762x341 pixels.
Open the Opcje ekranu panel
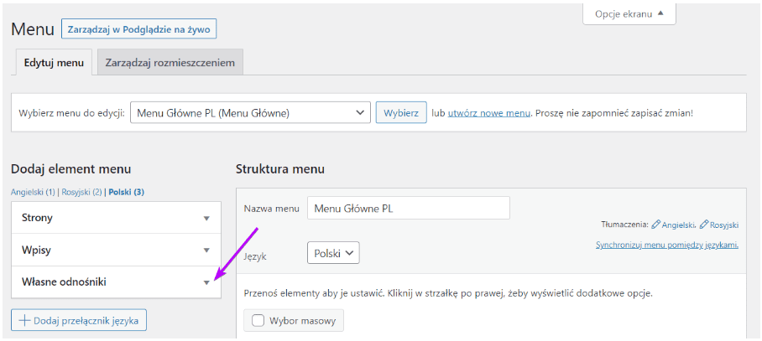point(629,13)
